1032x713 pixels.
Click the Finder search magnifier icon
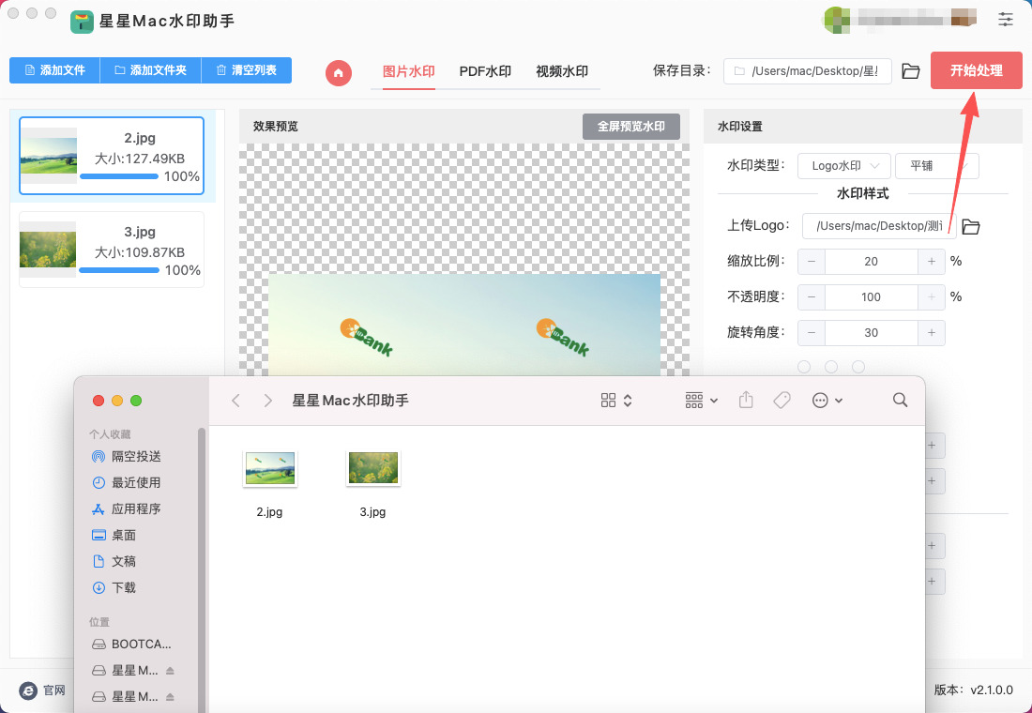point(900,401)
